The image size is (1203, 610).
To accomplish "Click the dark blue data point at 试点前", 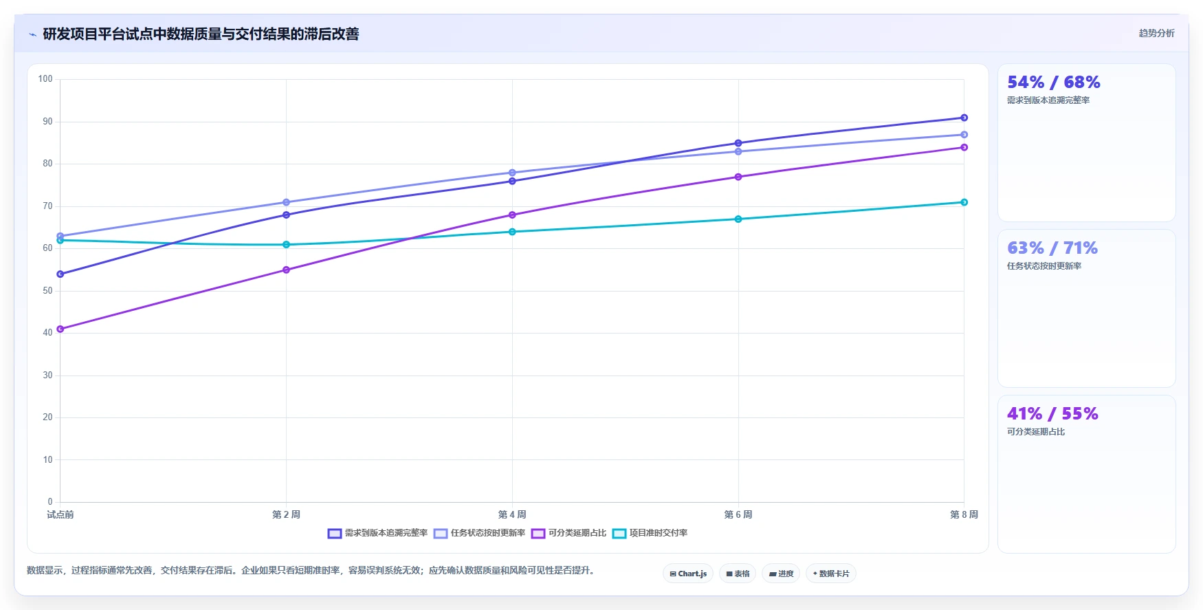I will pos(60,274).
